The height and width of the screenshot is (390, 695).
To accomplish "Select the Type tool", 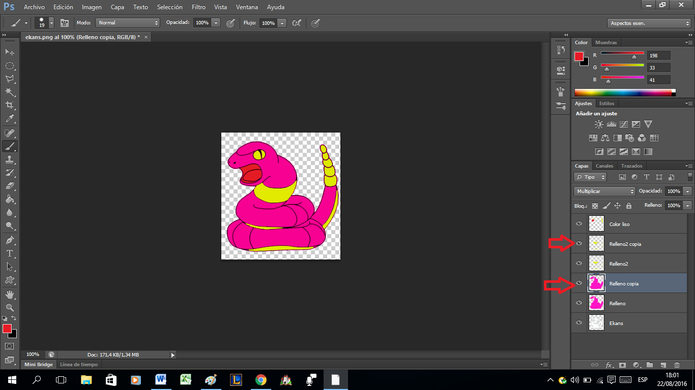I will click(10, 253).
